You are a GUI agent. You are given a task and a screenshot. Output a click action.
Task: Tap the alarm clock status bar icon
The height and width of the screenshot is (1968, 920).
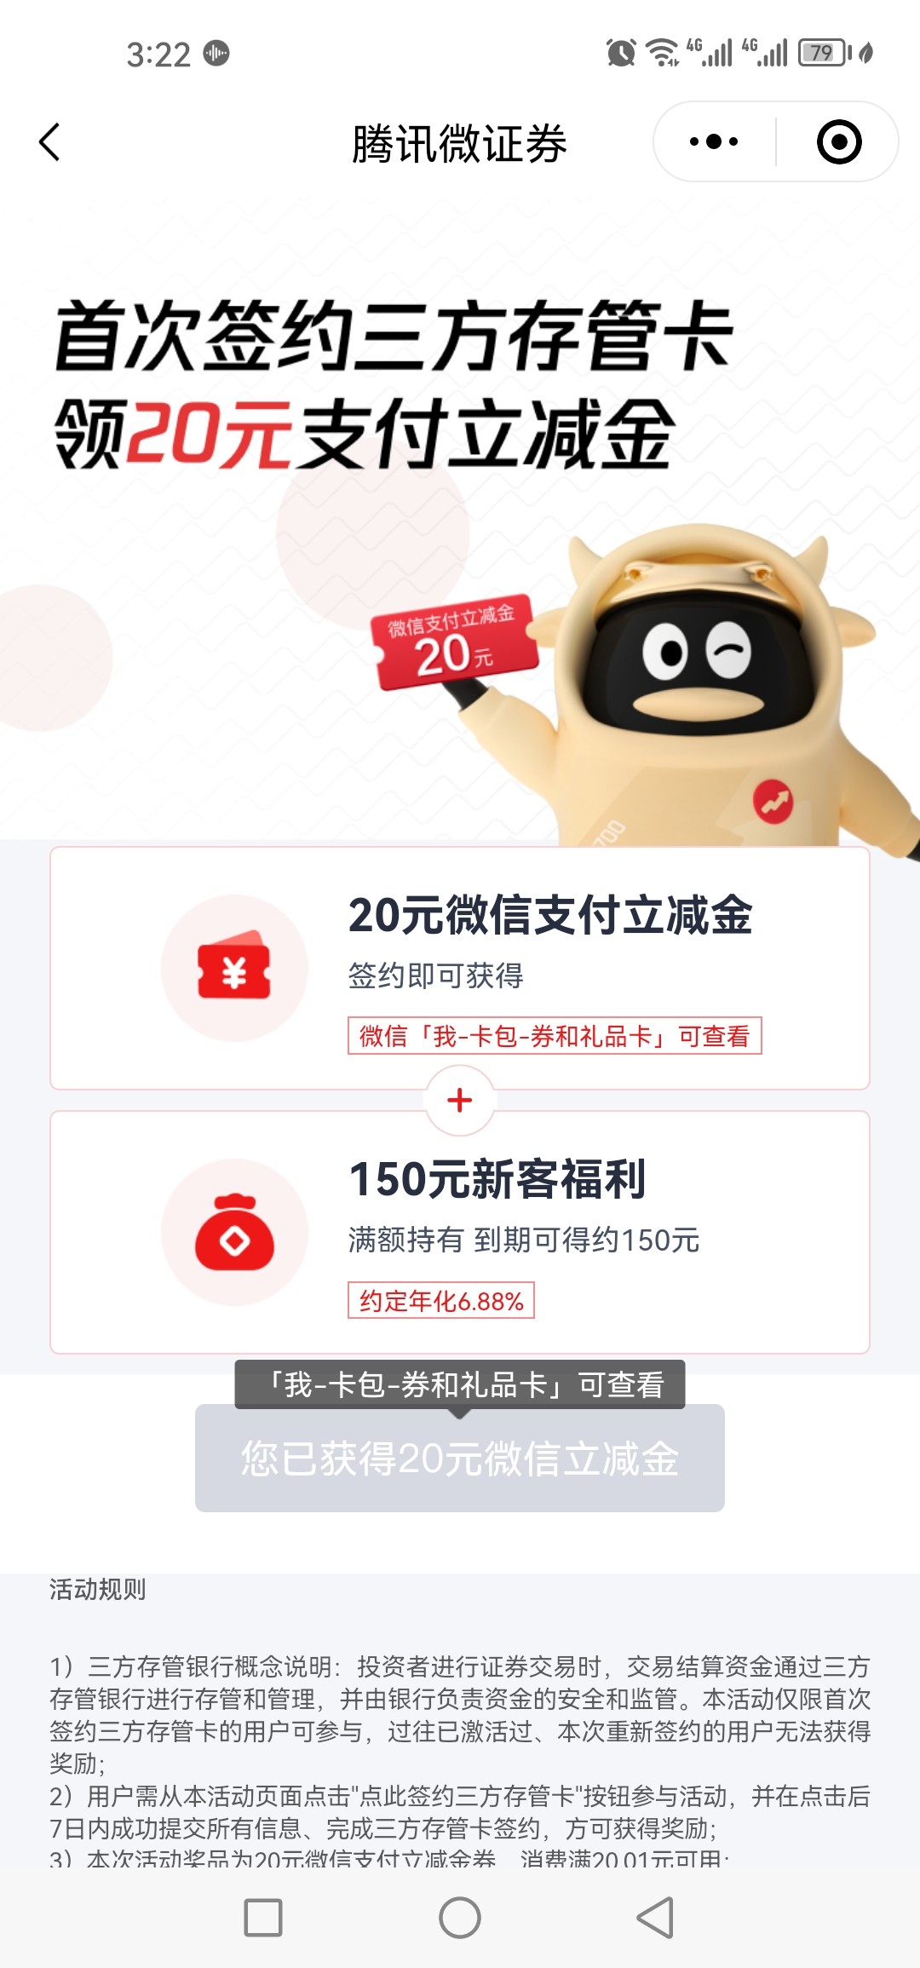(x=621, y=53)
